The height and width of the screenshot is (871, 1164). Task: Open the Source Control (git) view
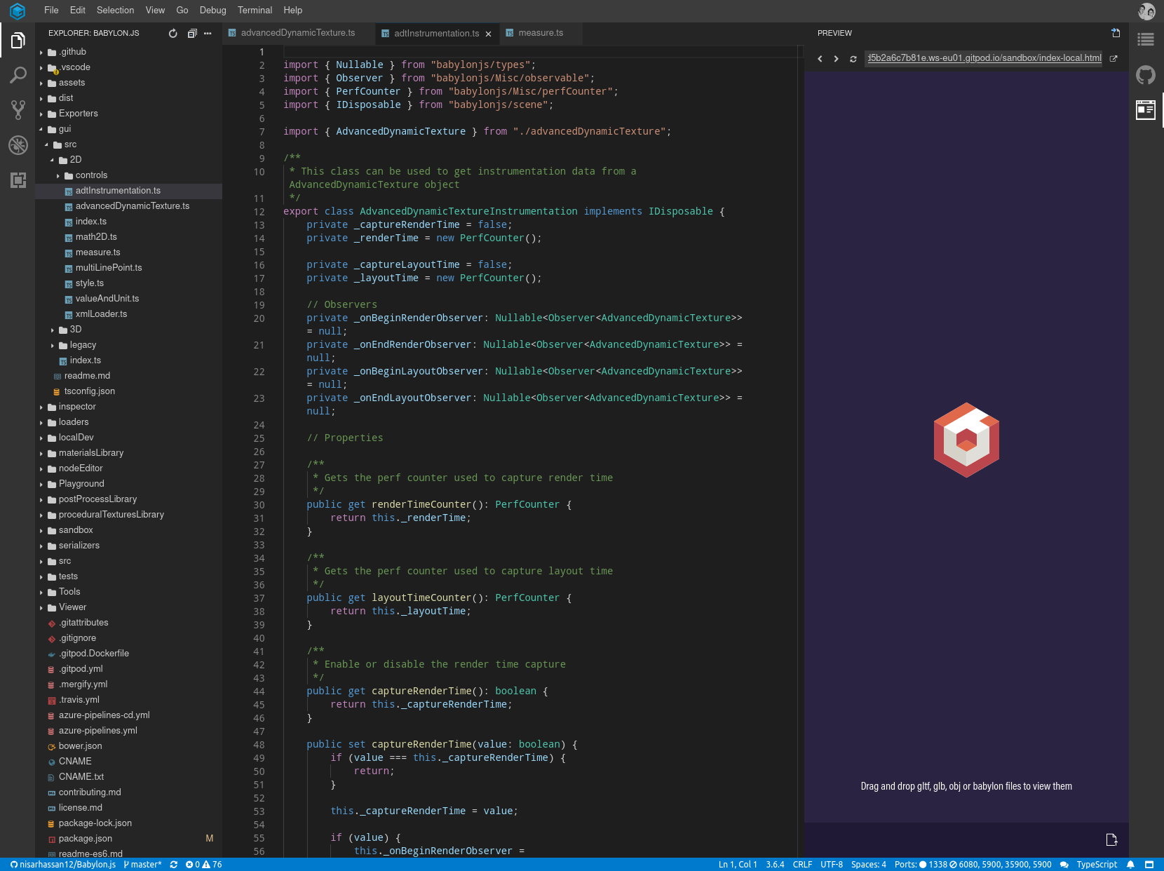18,109
